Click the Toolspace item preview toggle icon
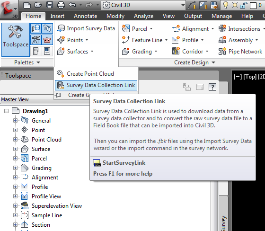 (x=187, y=87)
